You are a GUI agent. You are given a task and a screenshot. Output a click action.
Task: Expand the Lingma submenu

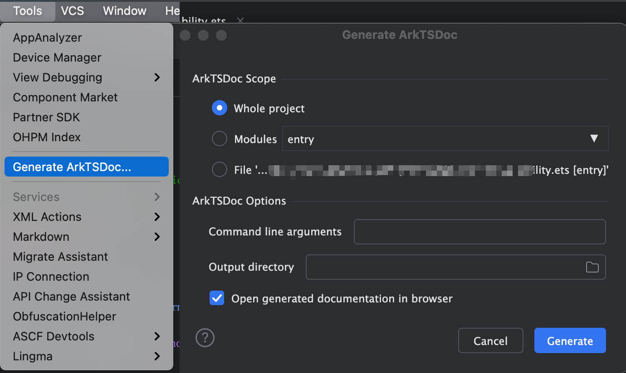click(x=87, y=356)
